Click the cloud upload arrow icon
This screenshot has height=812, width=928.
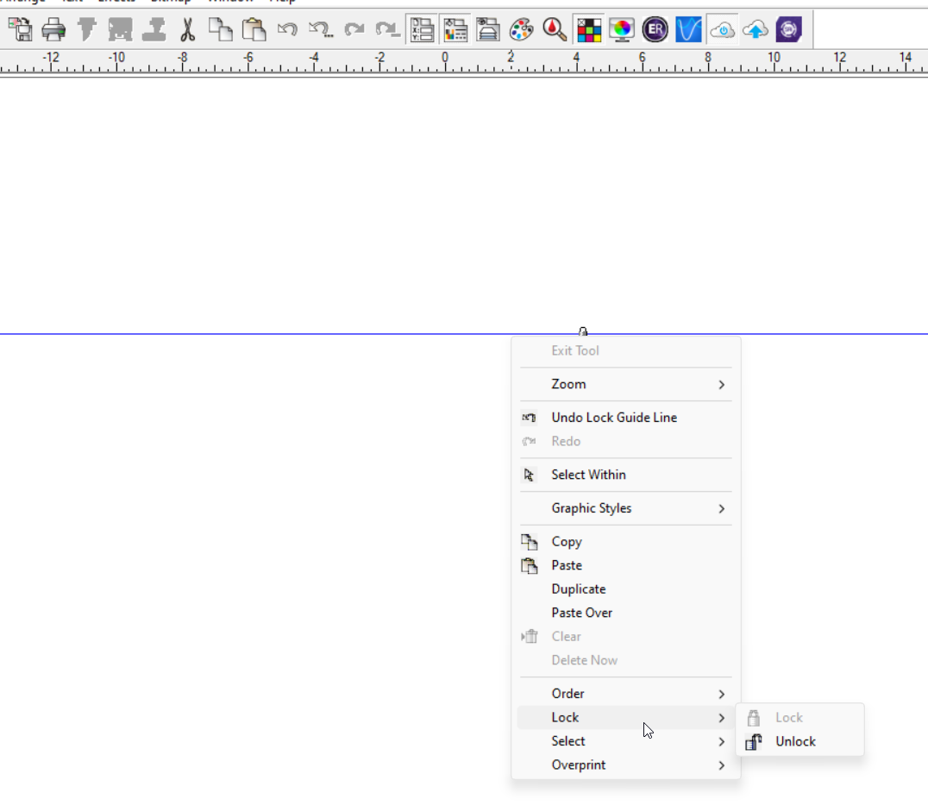756,29
